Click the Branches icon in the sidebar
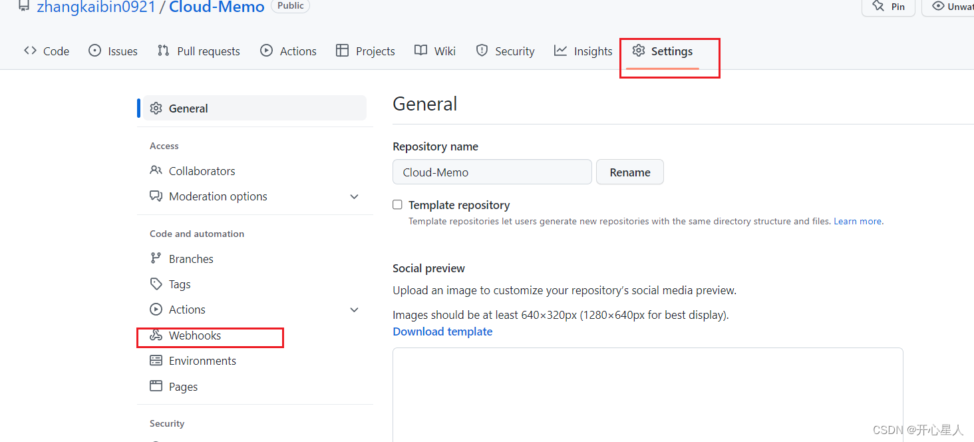 click(156, 258)
